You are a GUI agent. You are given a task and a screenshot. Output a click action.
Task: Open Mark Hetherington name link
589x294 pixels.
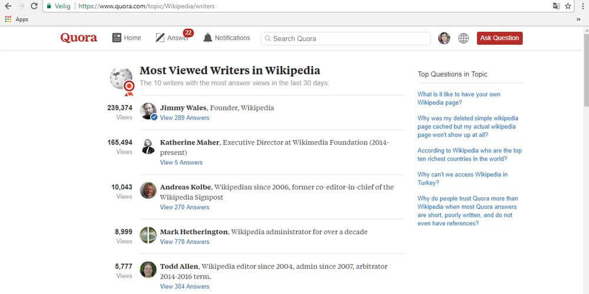(x=194, y=232)
